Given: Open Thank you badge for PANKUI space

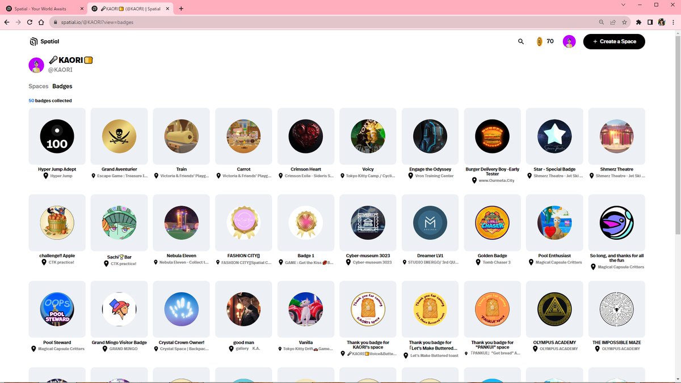Looking at the screenshot, I should point(493,309).
